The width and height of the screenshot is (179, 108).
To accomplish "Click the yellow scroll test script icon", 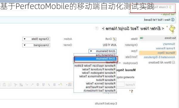I will click(x=172, y=29).
